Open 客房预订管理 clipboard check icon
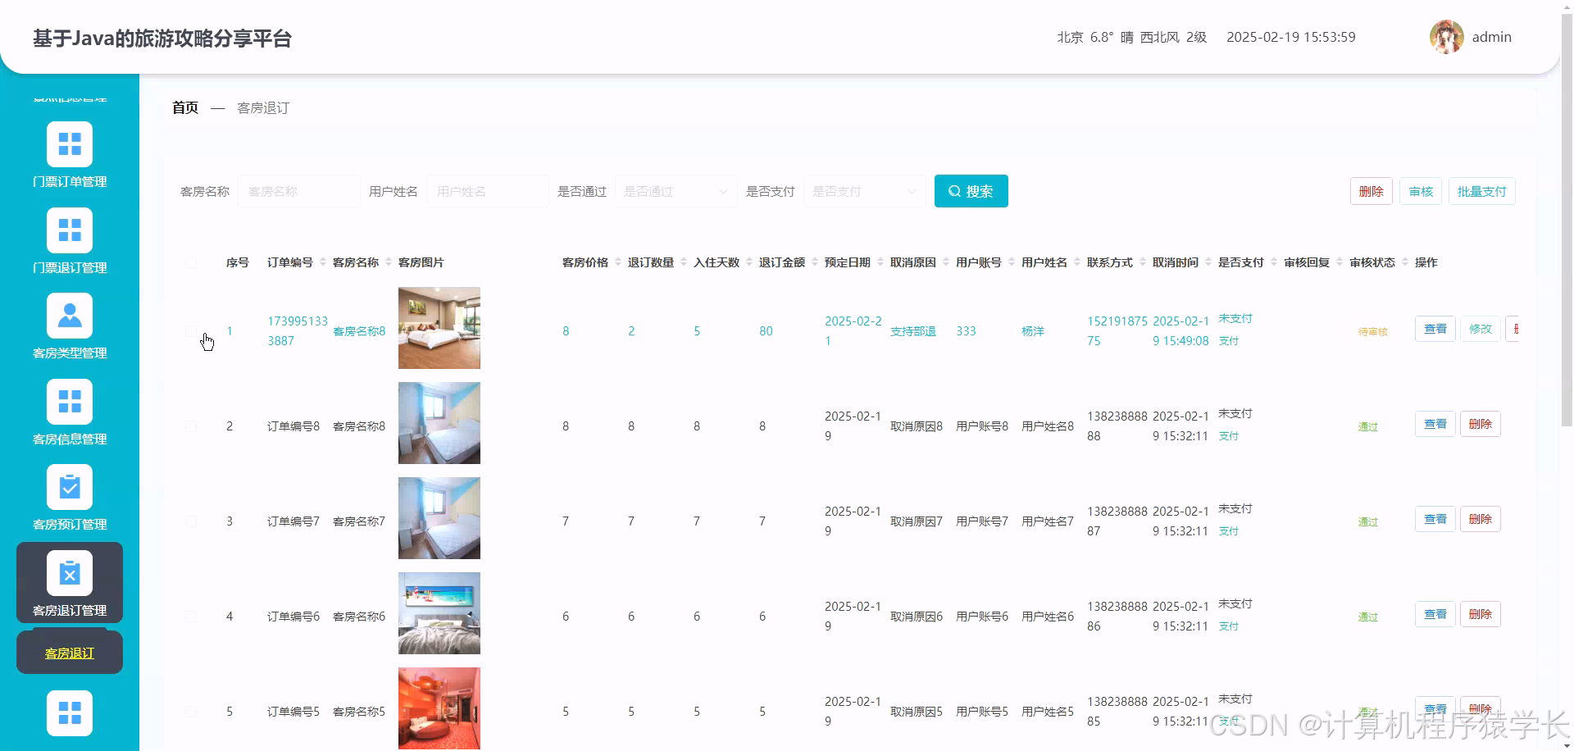 [70, 487]
